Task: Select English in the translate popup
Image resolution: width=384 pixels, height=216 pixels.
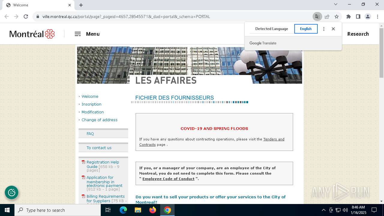Action: (x=306, y=29)
